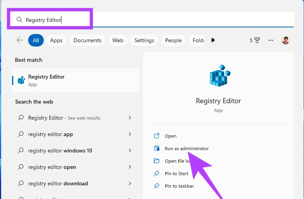Click the user profile avatar
Image resolution: width=304 pixels, height=199 pixels.
point(285,40)
